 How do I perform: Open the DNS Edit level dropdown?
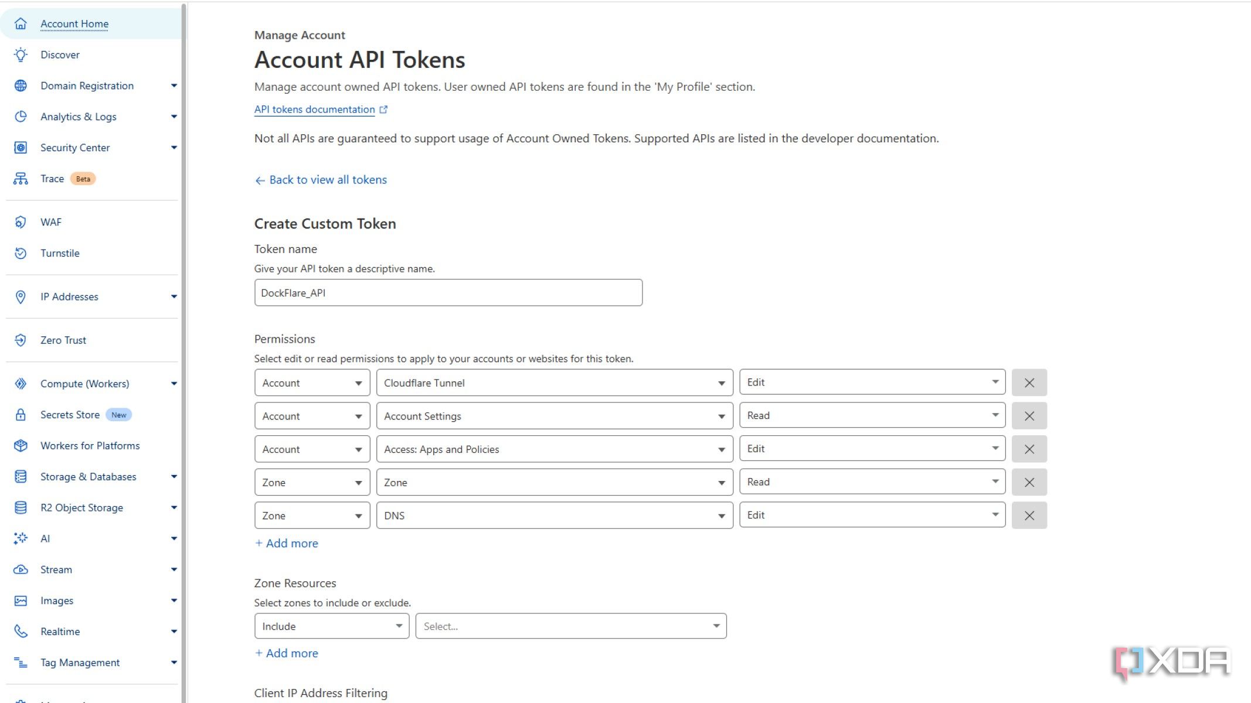coord(872,515)
